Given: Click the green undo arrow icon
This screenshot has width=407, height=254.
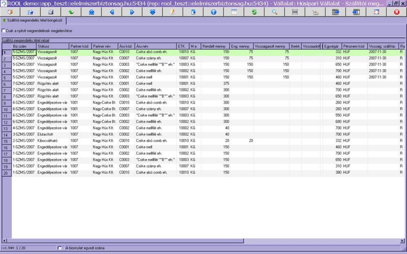Looking at the screenshot, I should pos(71,12).
